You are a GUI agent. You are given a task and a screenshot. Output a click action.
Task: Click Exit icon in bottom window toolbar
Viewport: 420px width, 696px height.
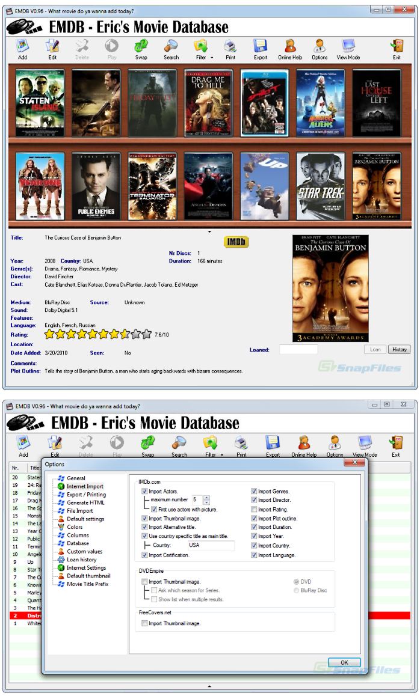[x=395, y=446]
